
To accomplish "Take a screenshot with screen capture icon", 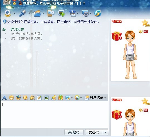I will coord(68,98).
